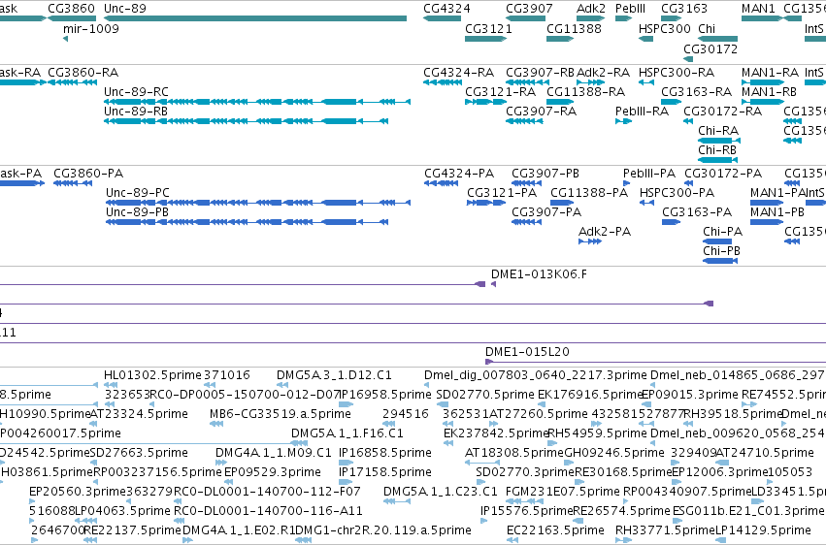This screenshot has height=545, width=826.
Task: Open the CG4324-PA protein label
Action: (459, 173)
